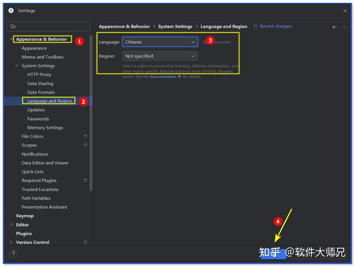The height and width of the screenshot is (267, 355).
Task: Click the settings tree vertical scrollbar
Action: [x=91, y=113]
